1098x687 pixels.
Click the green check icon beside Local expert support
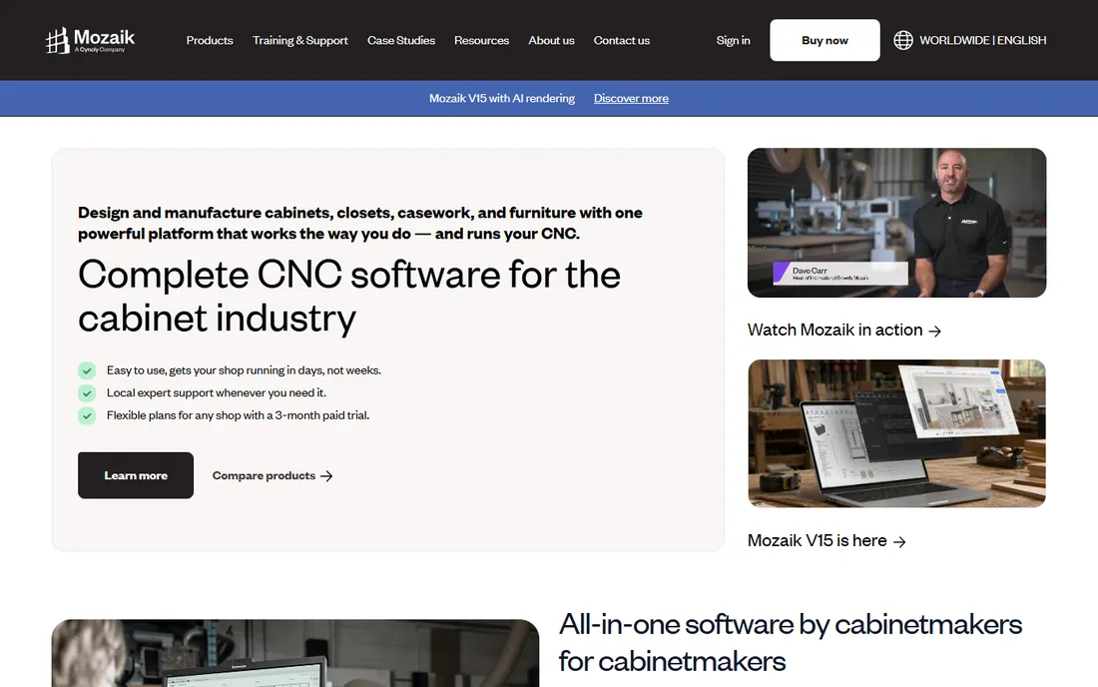click(87, 392)
